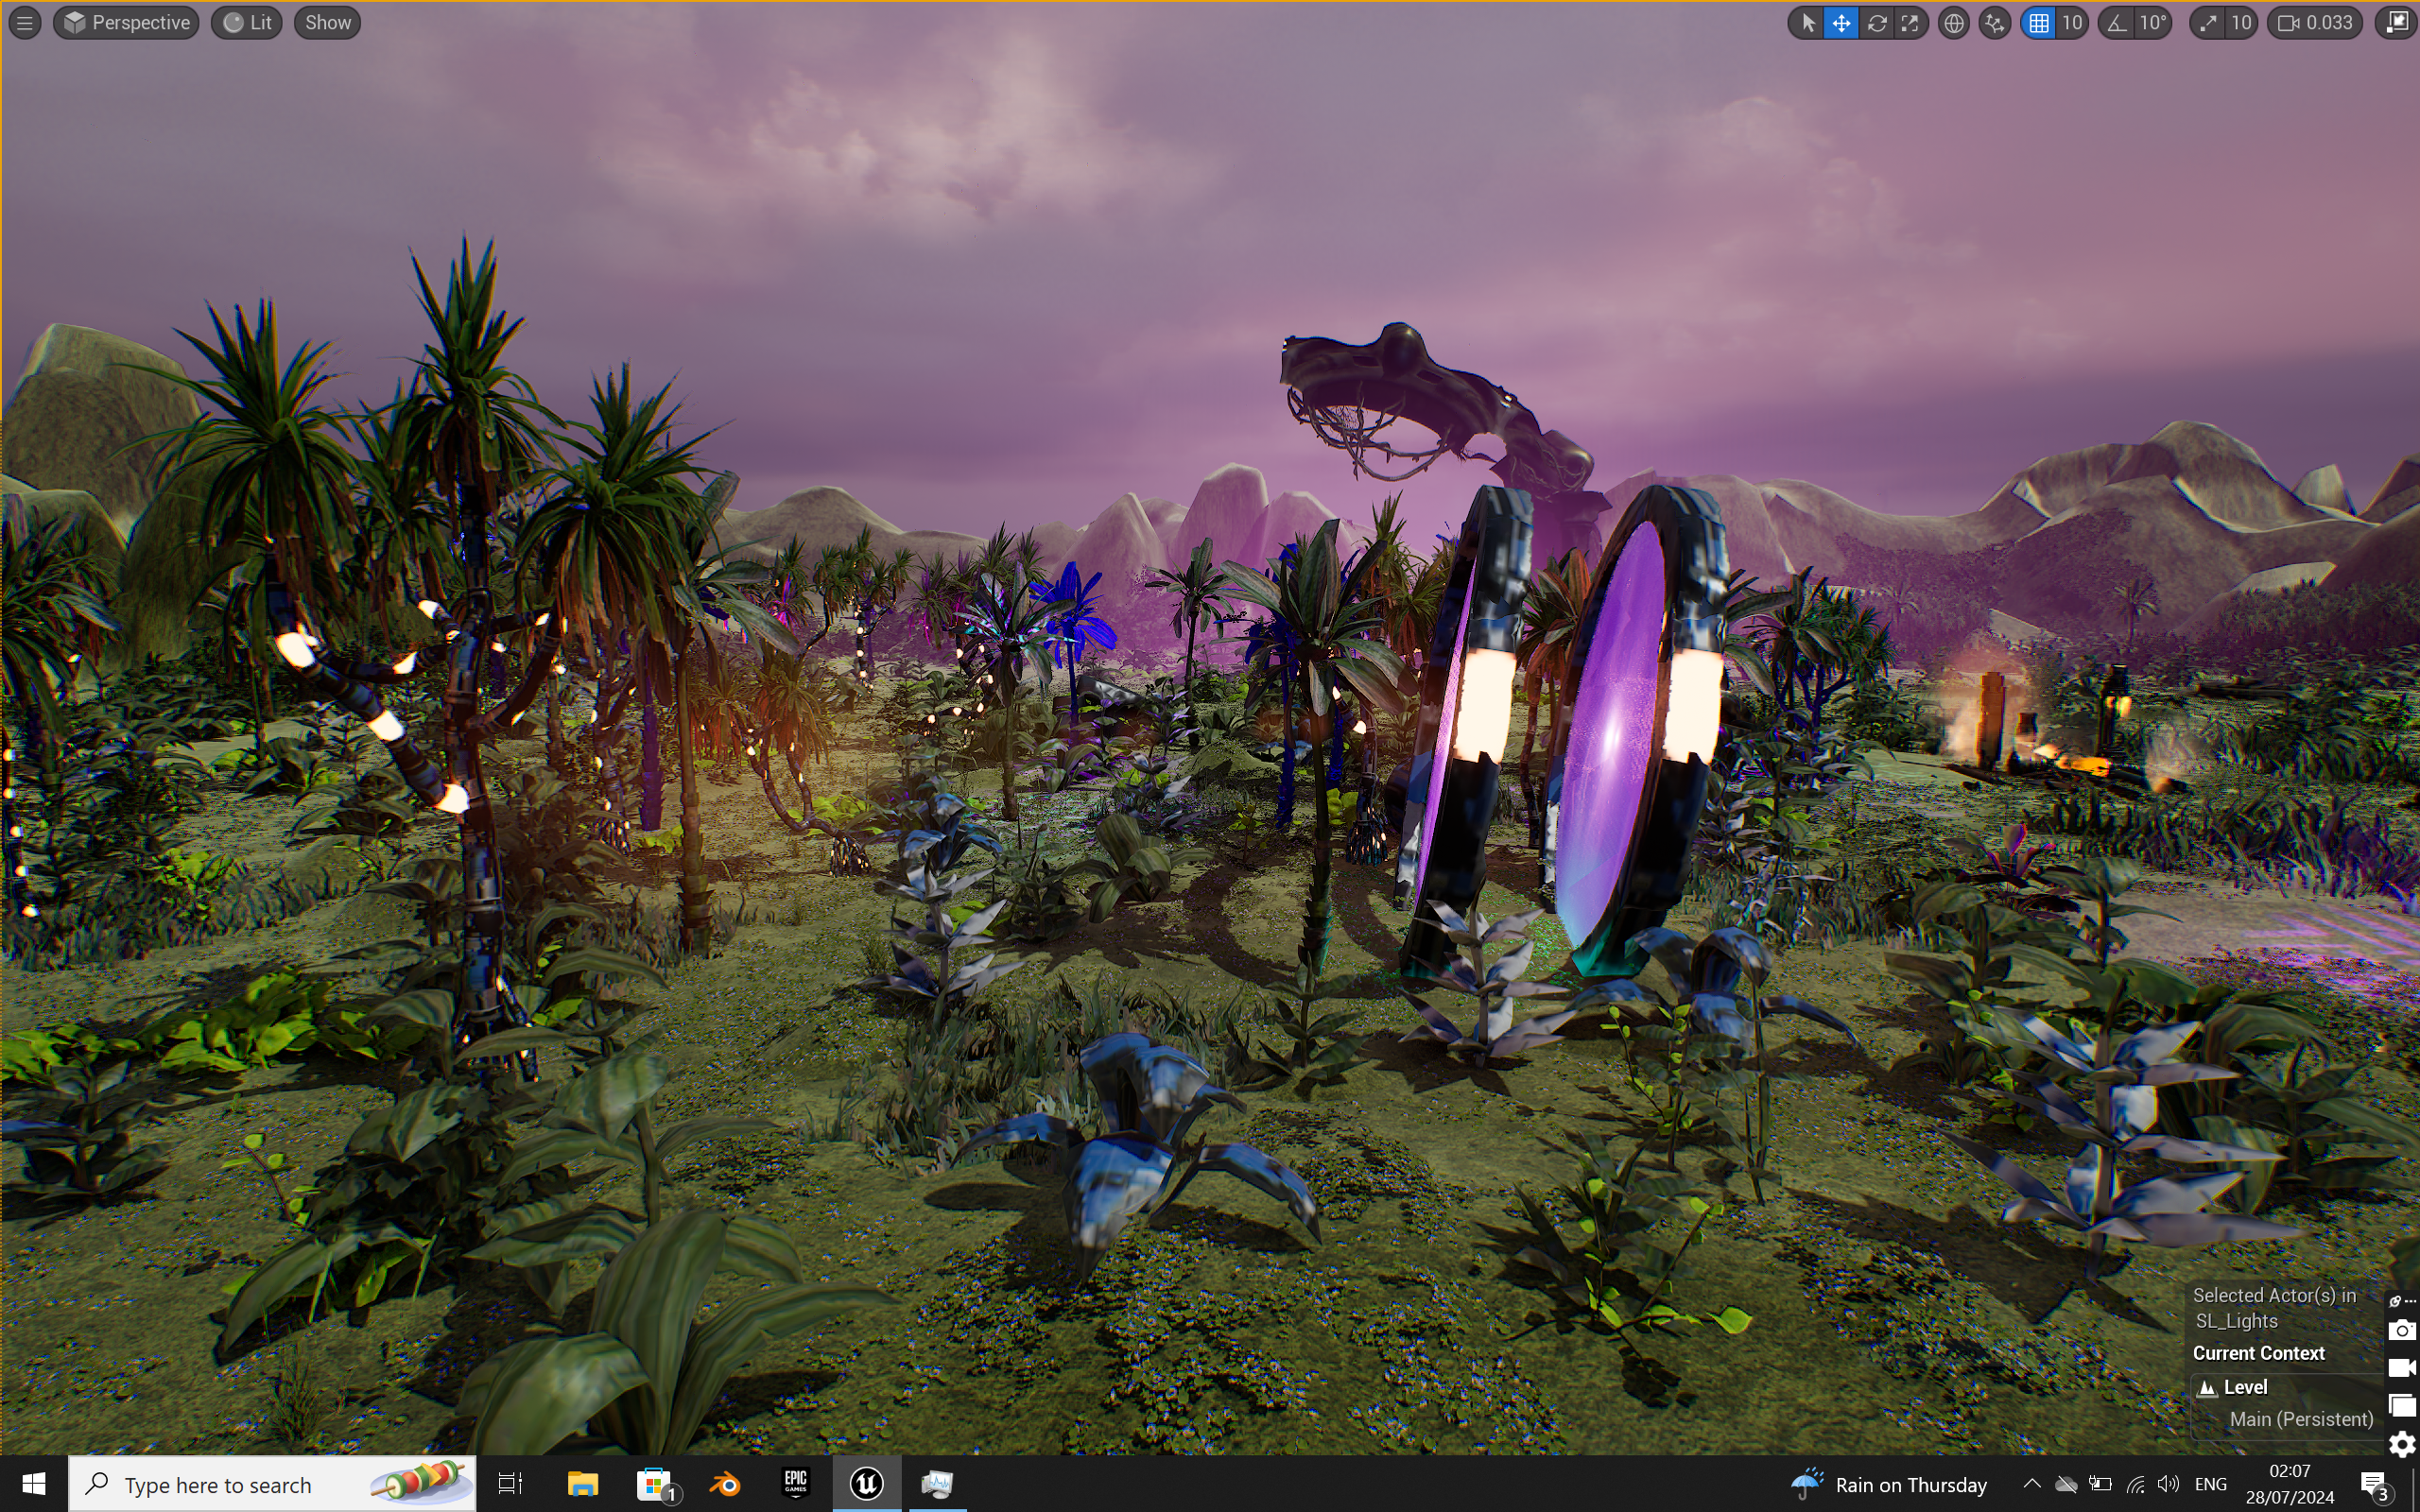Open the grid snap size 10 dropdown
This screenshot has width=2420, height=1512.
pyautogui.click(x=2072, y=23)
